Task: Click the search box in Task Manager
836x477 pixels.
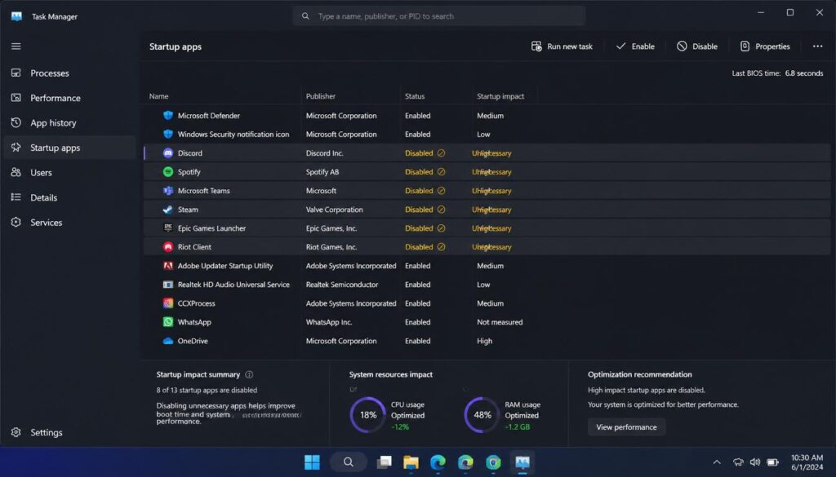Action: (x=438, y=16)
